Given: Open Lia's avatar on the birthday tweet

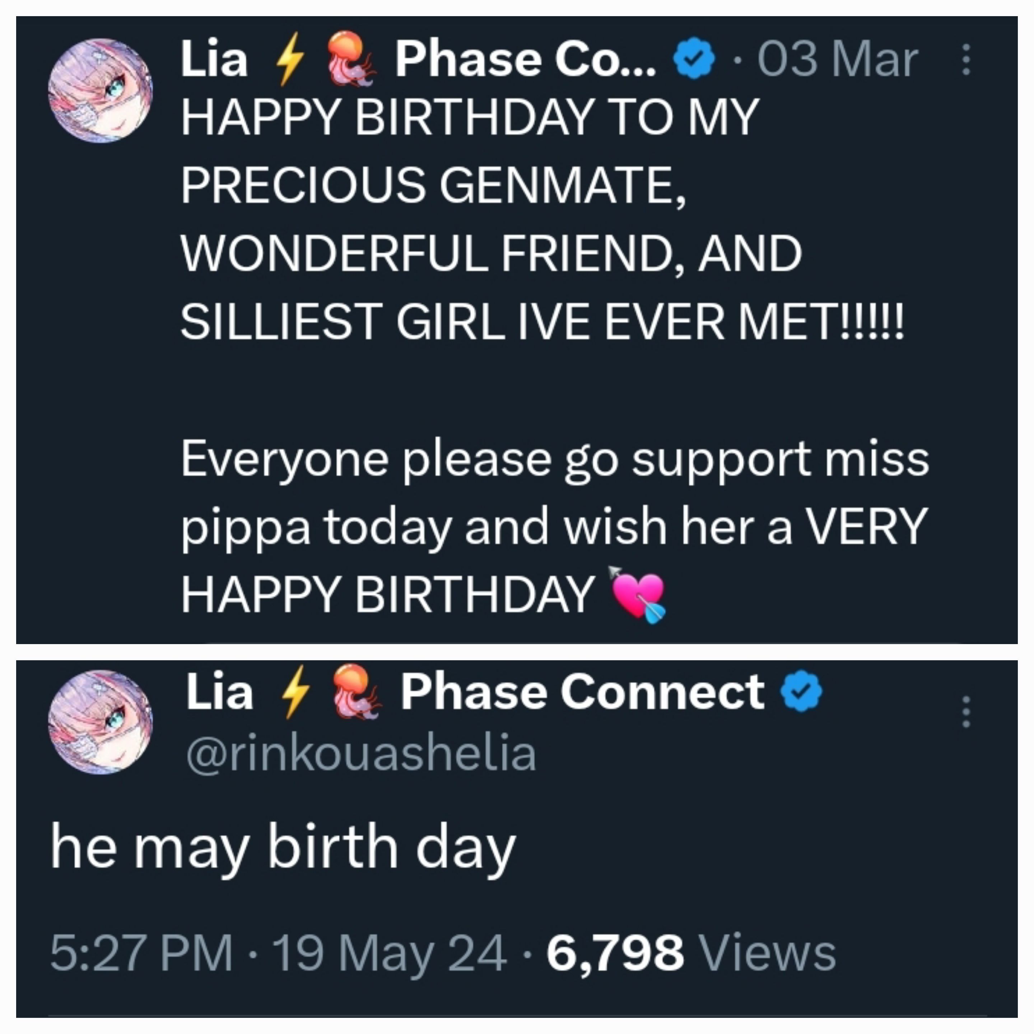Looking at the screenshot, I should pos(100,90).
